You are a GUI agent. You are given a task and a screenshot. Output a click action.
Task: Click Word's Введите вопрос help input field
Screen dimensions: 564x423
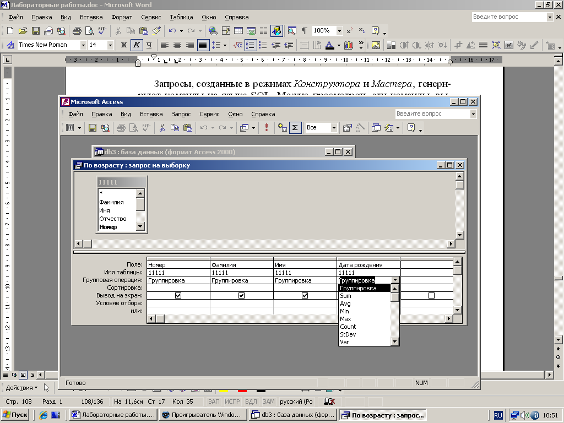[x=508, y=17]
